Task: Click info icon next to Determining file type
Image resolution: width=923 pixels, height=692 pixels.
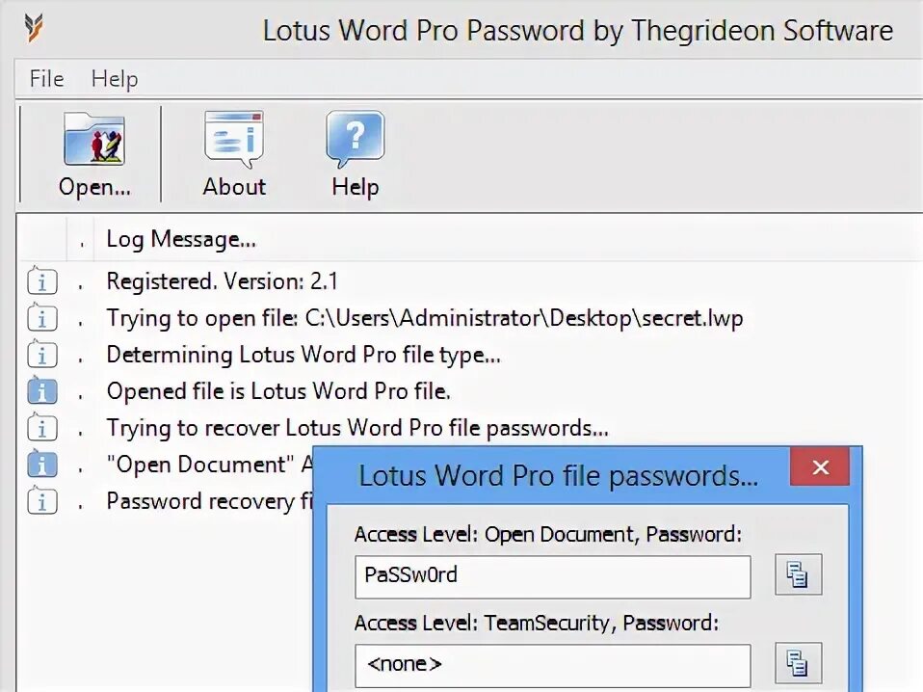Action: click(x=41, y=354)
